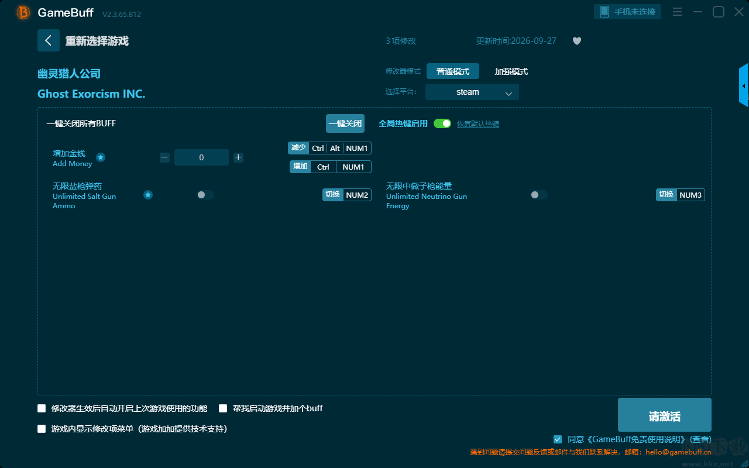Click 恢复默认热键 restore default hotkeys link
Image resolution: width=749 pixels, height=468 pixels.
(x=478, y=124)
